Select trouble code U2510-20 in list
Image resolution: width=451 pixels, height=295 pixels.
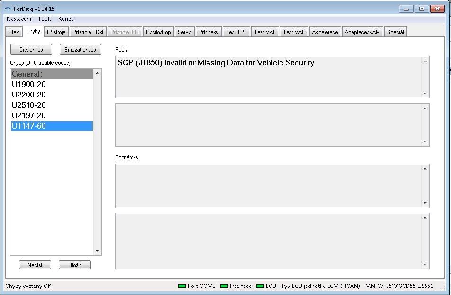pos(29,105)
